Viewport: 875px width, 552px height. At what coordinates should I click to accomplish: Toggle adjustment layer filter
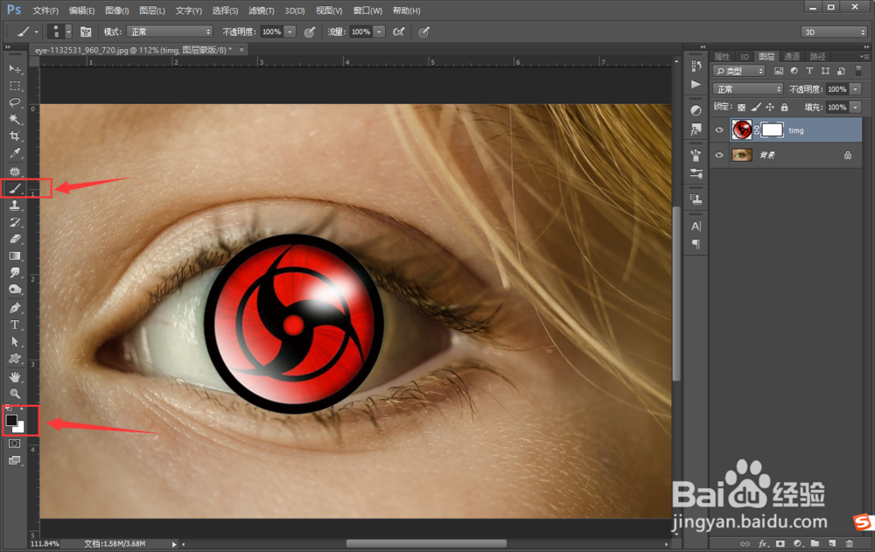794,71
